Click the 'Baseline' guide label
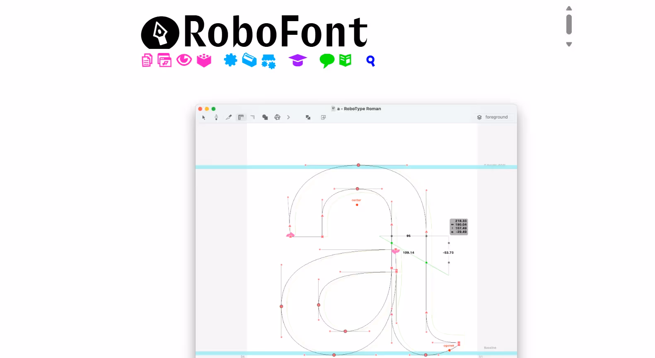The image size is (655, 358). coord(490,348)
